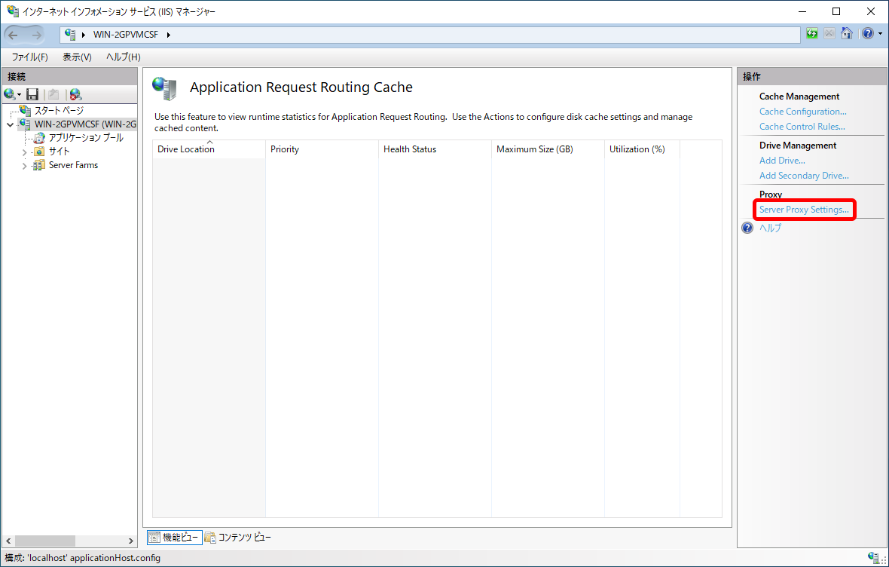This screenshot has width=889, height=567.
Task: Click the Add Drive action link
Action: [782, 161]
